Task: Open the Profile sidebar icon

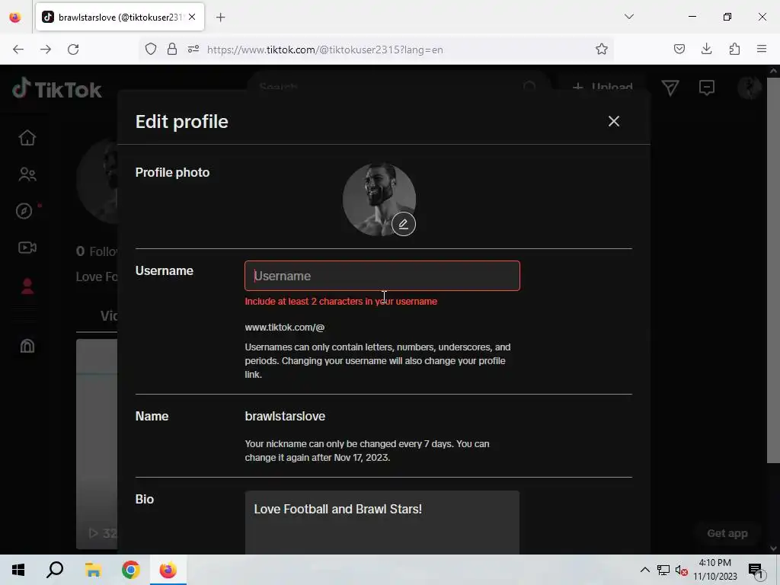Action: point(27,286)
